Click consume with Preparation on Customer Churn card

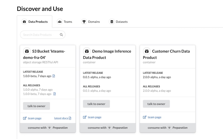pyautogui.click(x=168, y=128)
